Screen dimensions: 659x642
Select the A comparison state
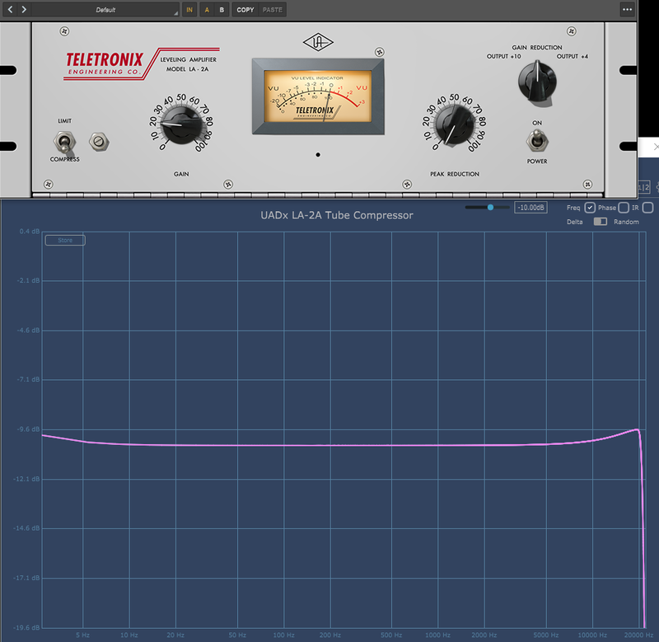207,10
